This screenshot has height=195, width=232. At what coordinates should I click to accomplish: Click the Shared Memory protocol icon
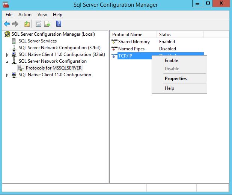pyautogui.click(x=114, y=42)
